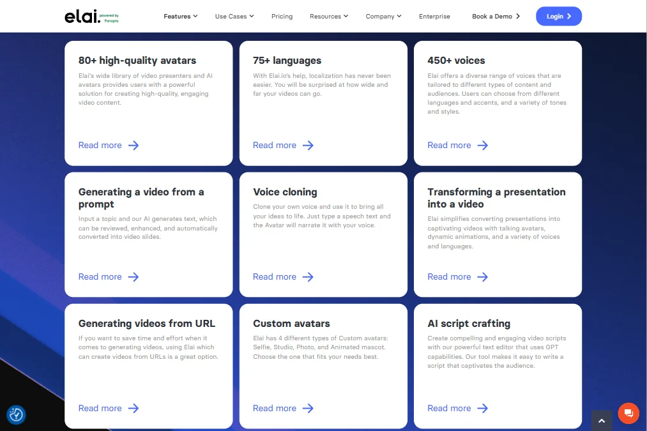Click the '450+ voices' heading
Screen dimensions: 647x431
point(456,61)
